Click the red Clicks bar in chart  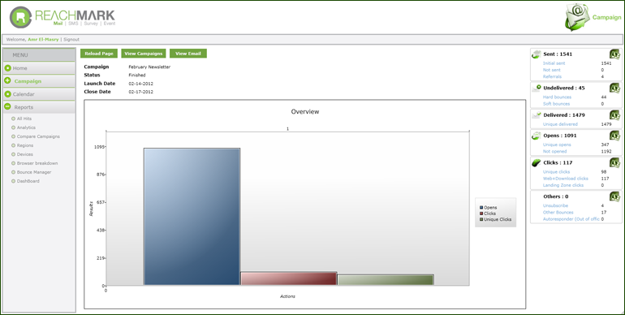[289, 278]
